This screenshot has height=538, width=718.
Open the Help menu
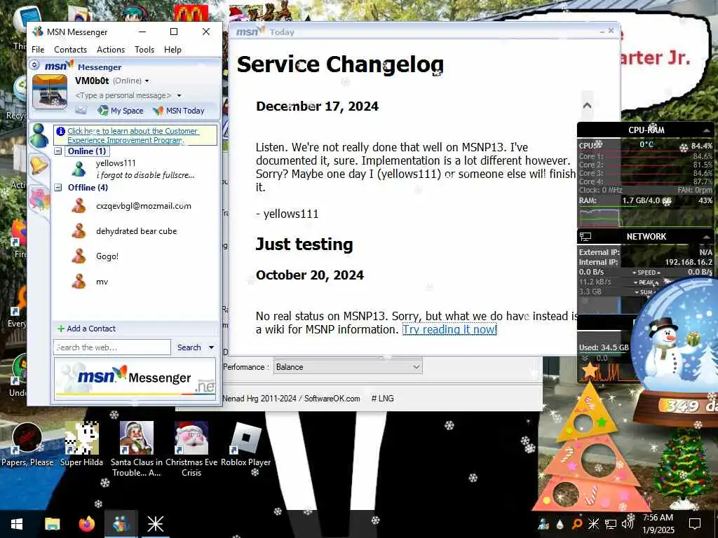click(172, 50)
